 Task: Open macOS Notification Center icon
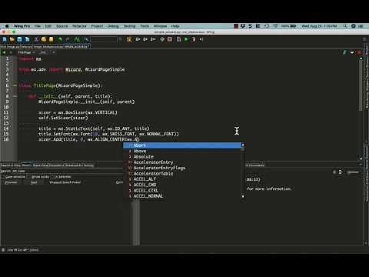click(361, 26)
